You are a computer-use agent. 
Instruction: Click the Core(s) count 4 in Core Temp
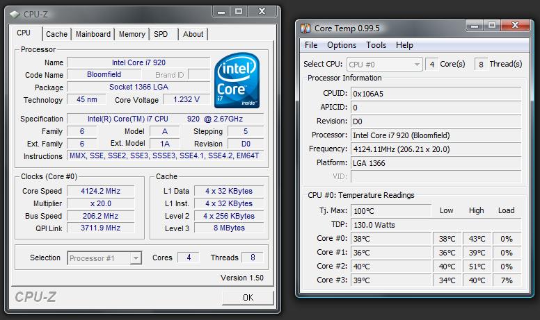click(432, 64)
